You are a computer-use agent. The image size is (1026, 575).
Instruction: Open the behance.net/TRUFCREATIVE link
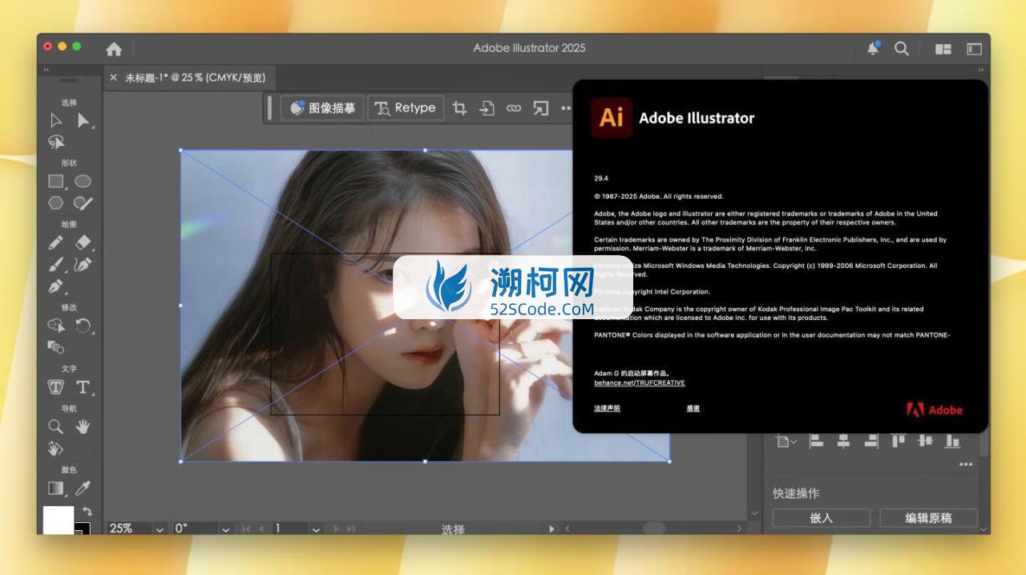click(640, 383)
